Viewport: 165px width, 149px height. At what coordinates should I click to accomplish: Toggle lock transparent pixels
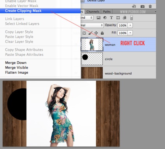tap(84, 33)
